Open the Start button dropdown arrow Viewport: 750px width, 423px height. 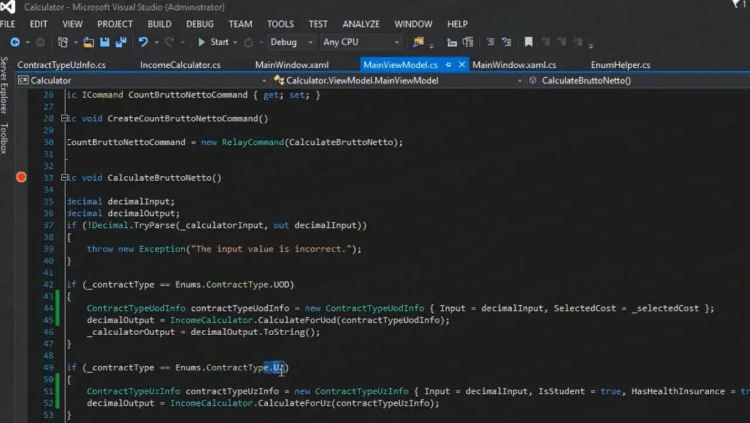[x=235, y=42]
